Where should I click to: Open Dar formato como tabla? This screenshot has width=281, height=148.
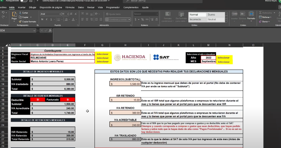pyautogui.click(x=181, y=17)
